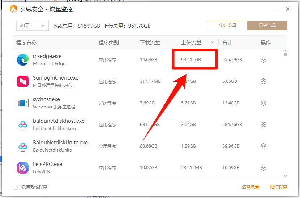Click the 317.17MB download value

point(150,81)
